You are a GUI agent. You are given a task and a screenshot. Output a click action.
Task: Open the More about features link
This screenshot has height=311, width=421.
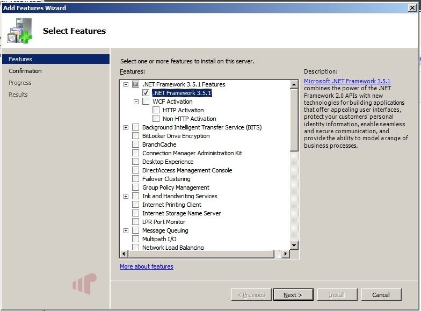click(x=146, y=266)
